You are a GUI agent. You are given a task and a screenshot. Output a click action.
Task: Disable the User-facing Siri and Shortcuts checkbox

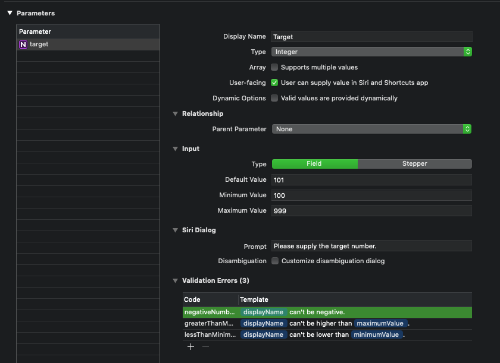[274, 83]
